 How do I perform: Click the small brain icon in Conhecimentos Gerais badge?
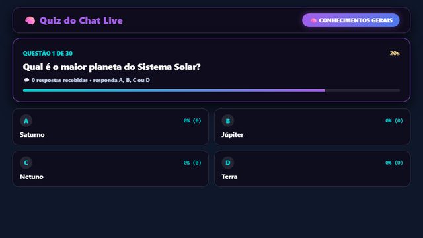[313, 20]
